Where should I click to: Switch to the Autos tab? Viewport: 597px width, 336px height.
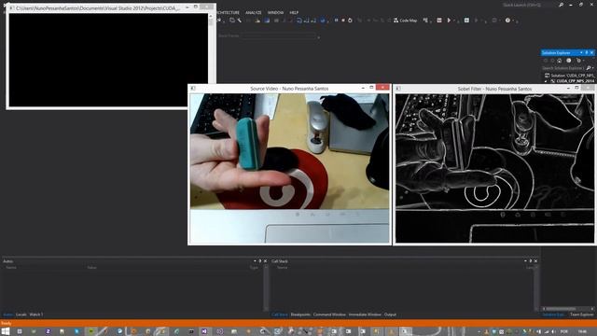tap(7, 315)
